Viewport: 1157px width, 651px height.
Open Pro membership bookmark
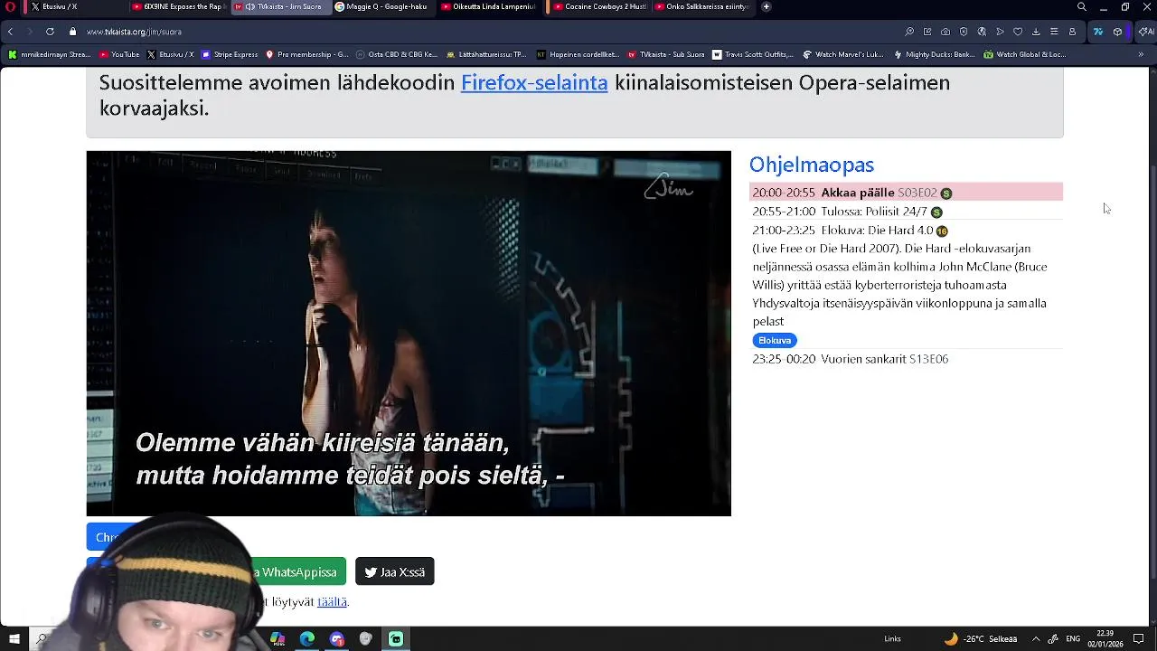306,54
